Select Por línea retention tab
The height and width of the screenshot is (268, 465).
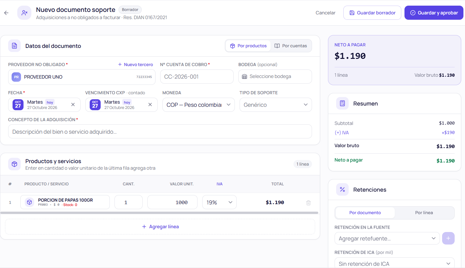pyautogui.click(x=424, y=213)
